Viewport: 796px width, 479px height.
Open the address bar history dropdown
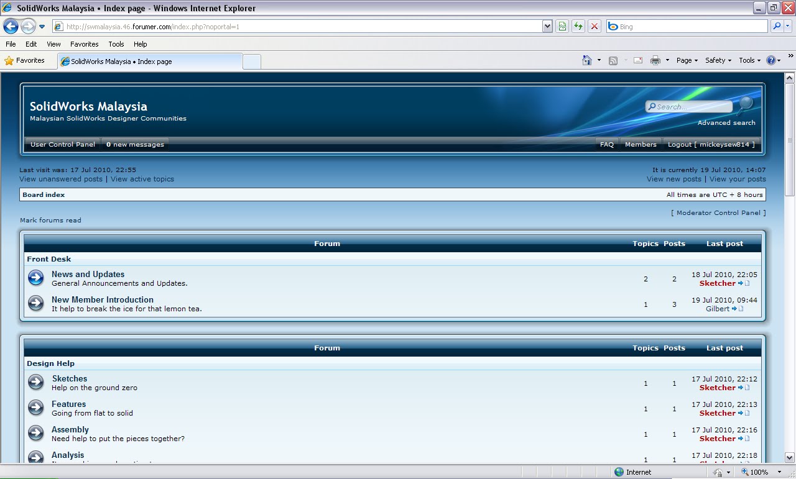coord(547,27)
